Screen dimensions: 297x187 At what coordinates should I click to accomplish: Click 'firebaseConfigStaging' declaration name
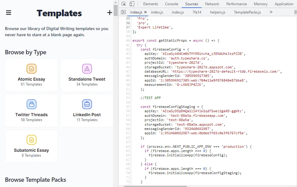coord(174,107)
